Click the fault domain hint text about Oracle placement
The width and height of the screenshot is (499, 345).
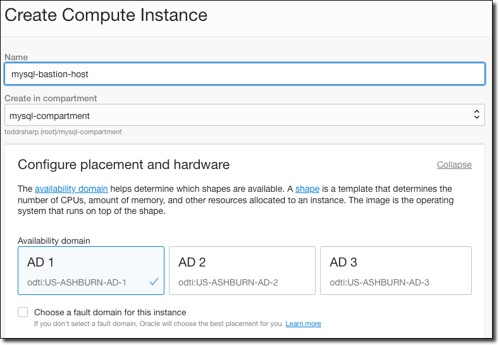(158, 323)
